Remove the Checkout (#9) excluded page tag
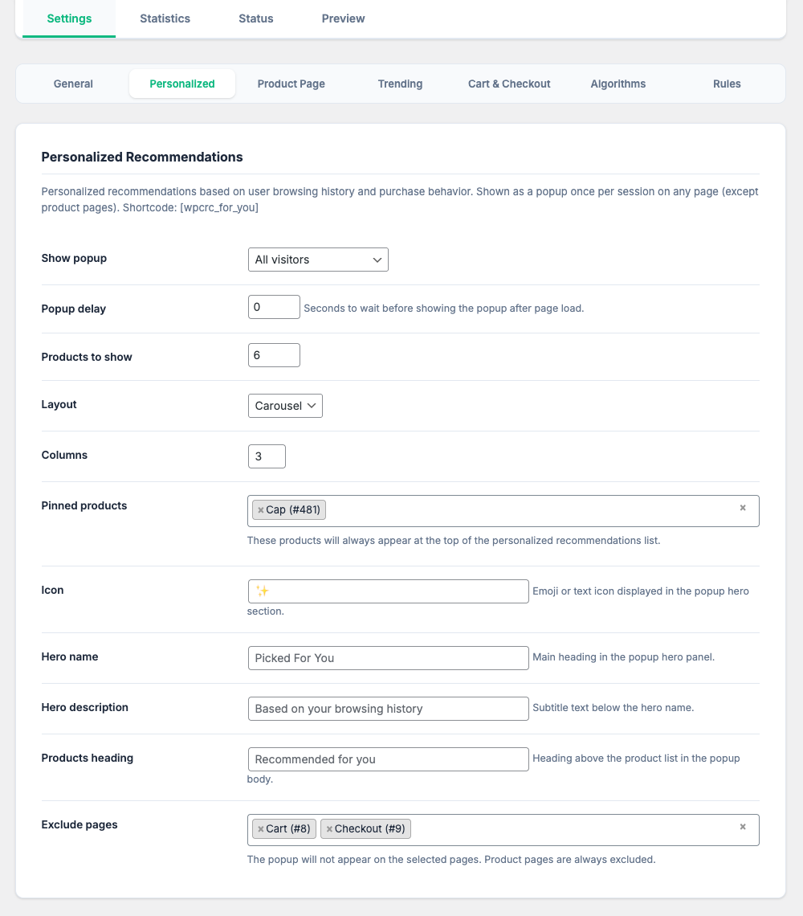Image resolution: width=803 pixels, height=916 pixels. point(329,829)
